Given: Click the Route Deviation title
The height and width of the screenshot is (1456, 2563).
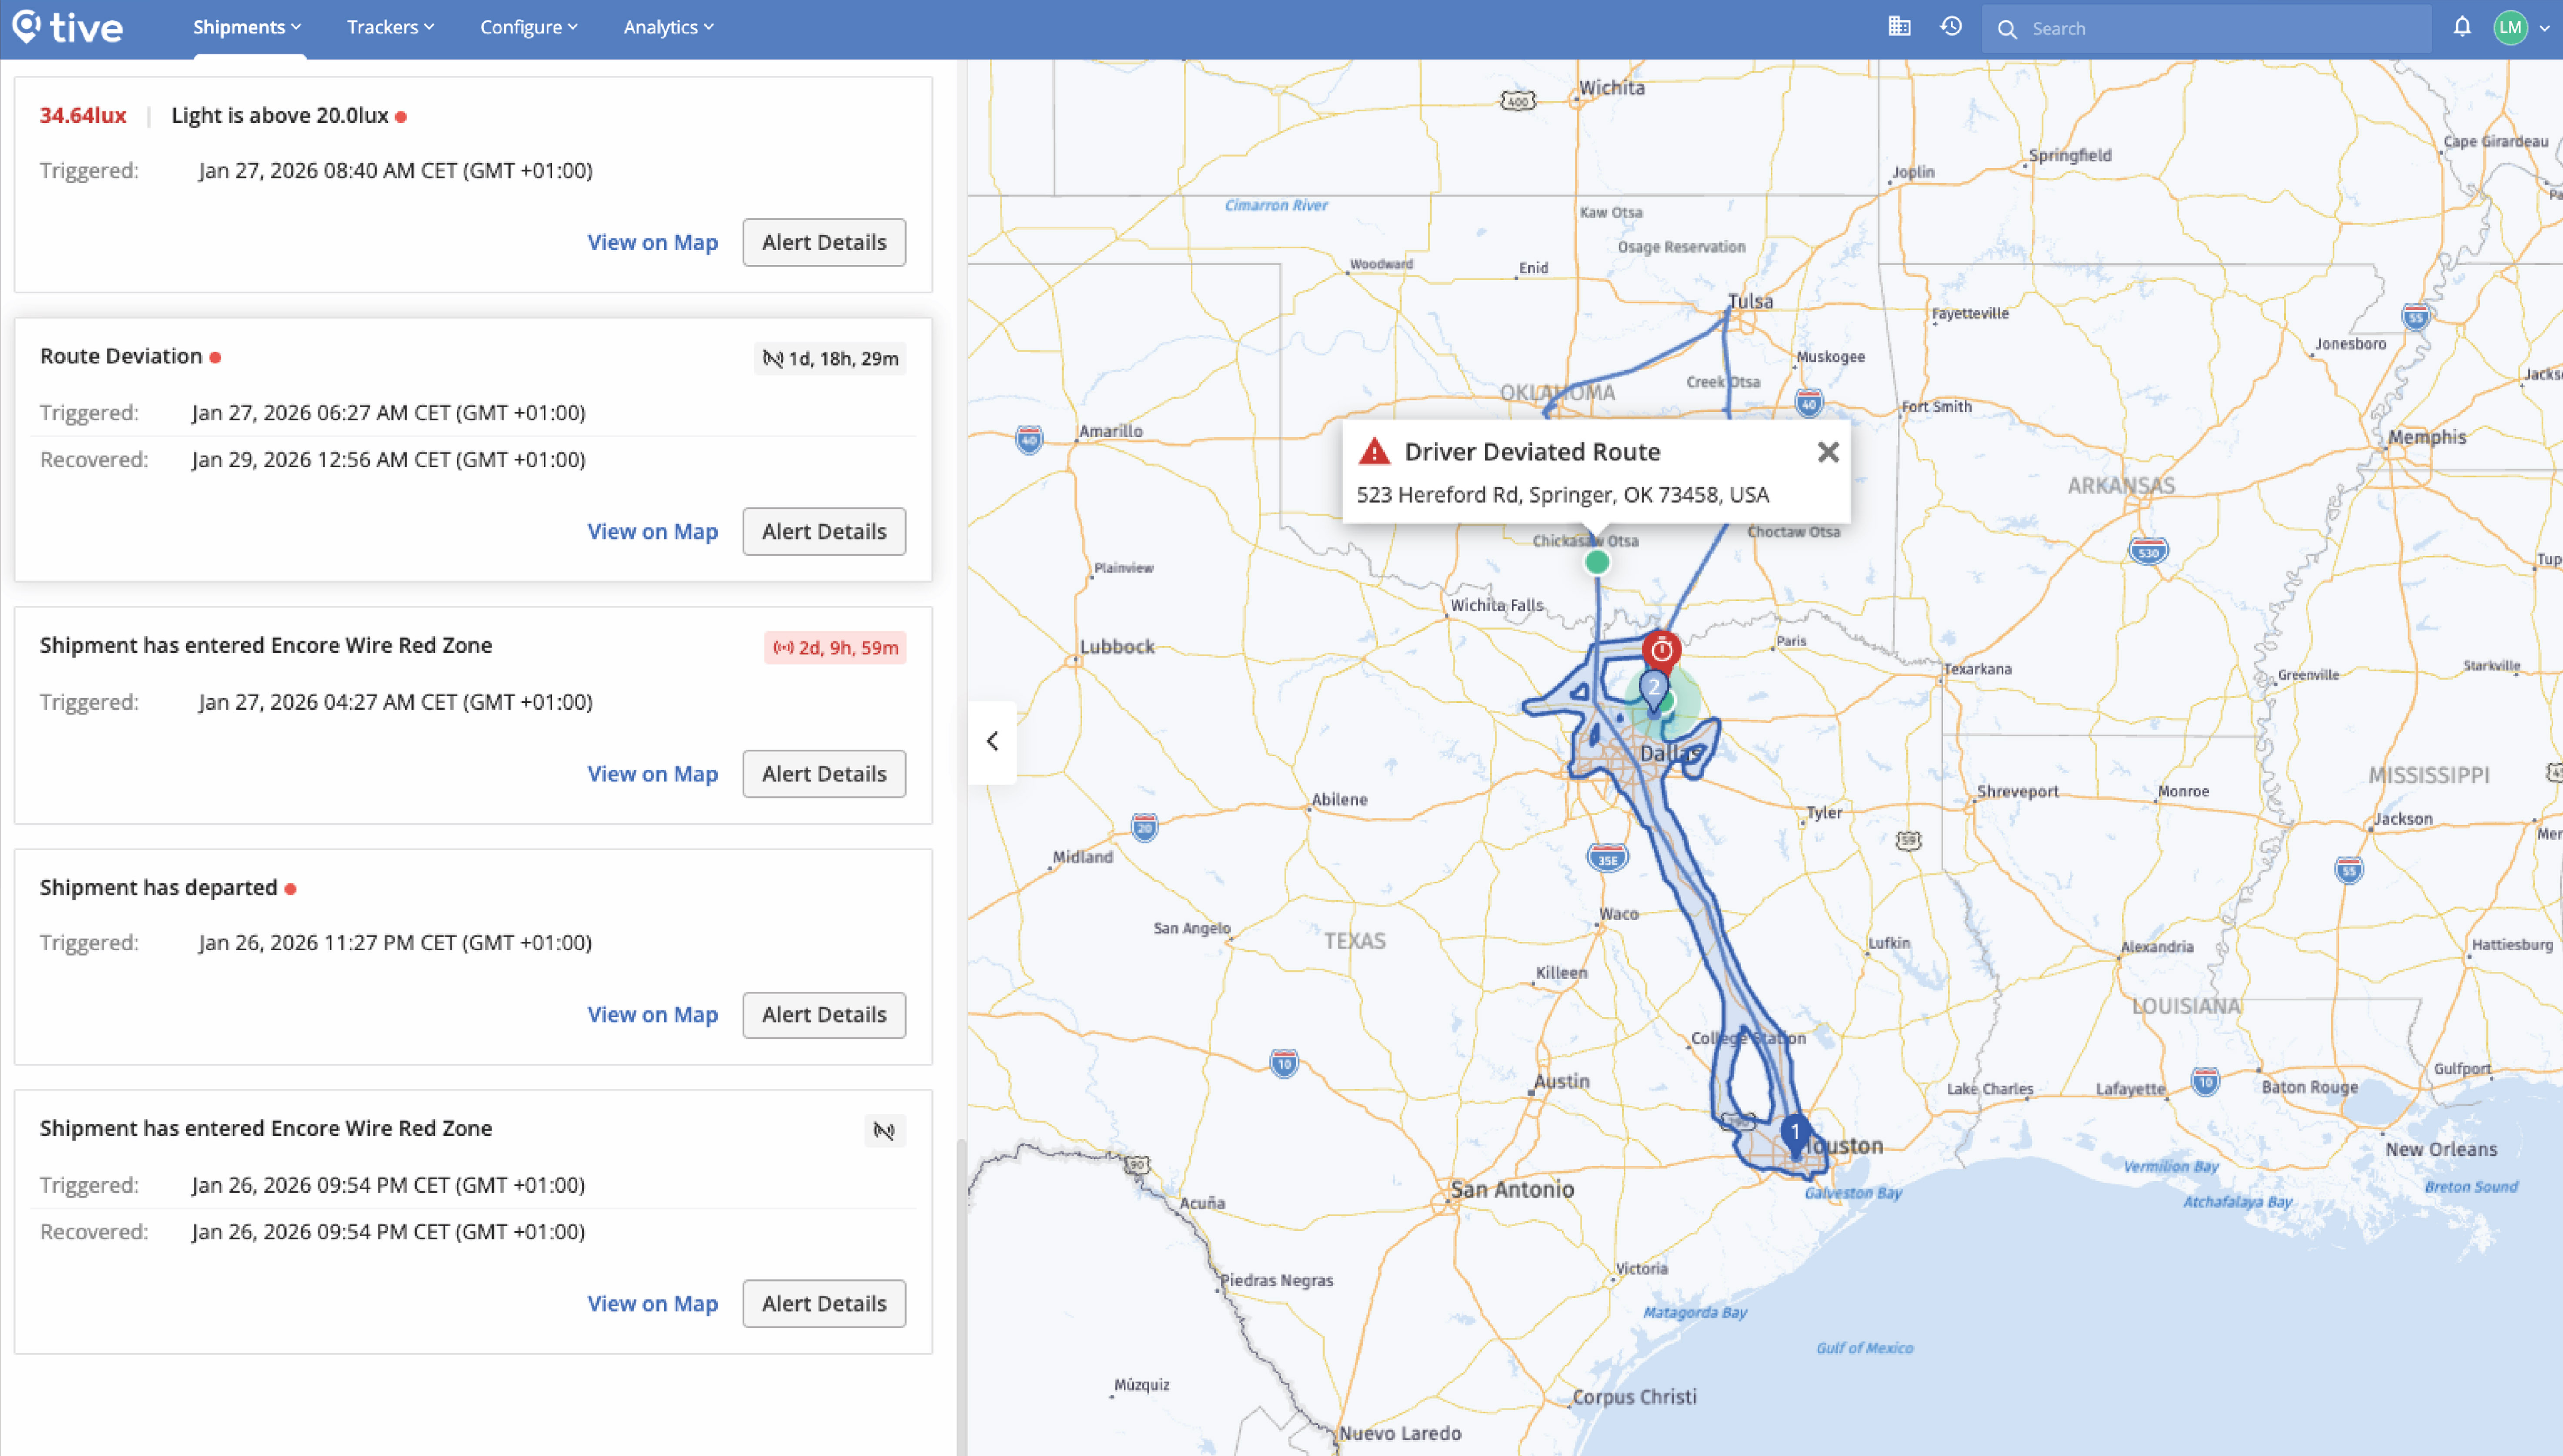Looking at the screenshot, I should [x=121, y=356].
